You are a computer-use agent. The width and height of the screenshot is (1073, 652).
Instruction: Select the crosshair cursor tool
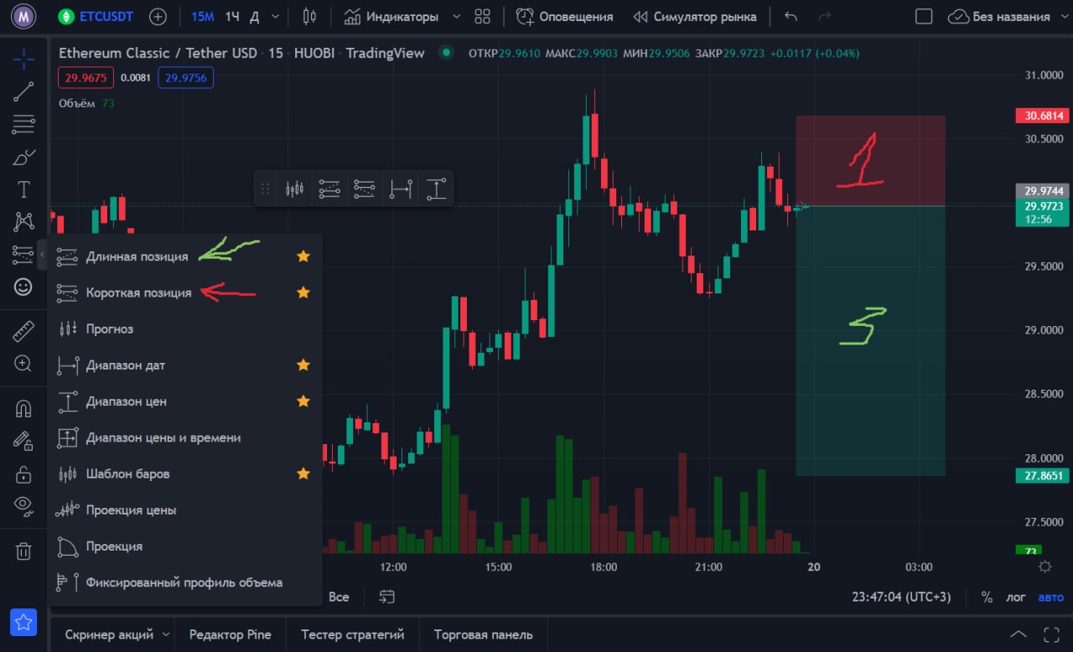[x=23, y=59]
